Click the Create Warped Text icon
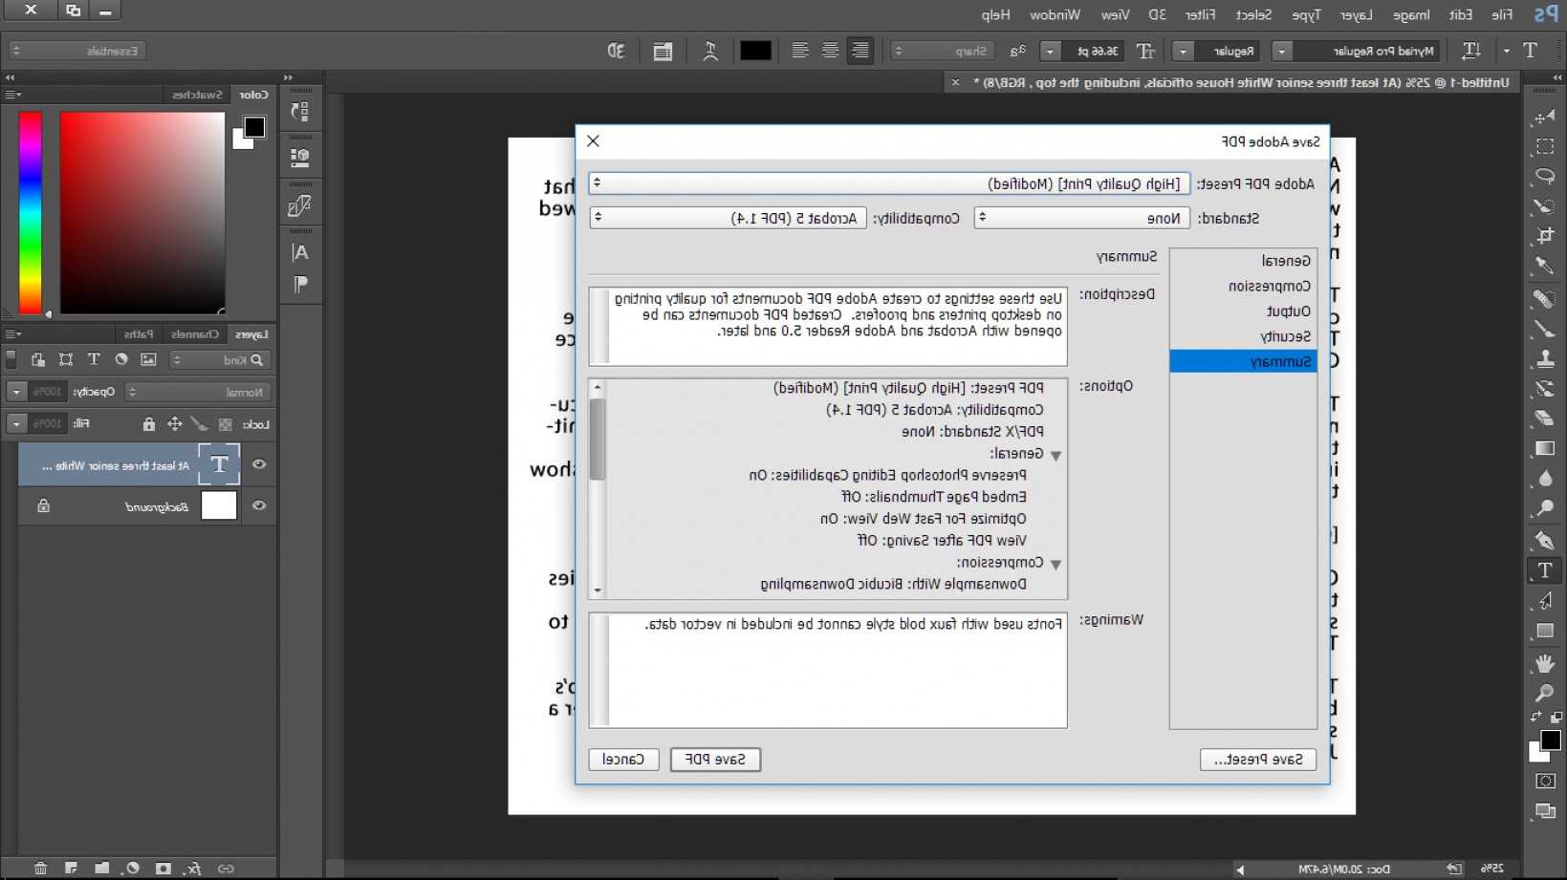 pos(709,51)
